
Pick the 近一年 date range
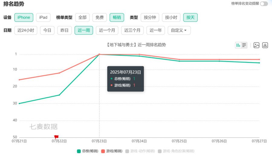[x=156, y=30]
